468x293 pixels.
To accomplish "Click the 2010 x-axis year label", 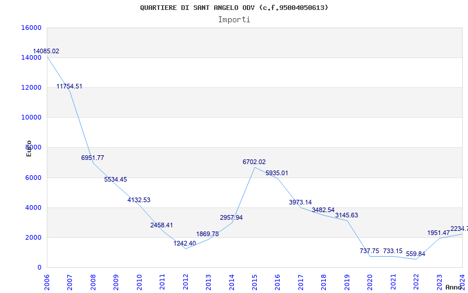I will (x=139, y=282).
